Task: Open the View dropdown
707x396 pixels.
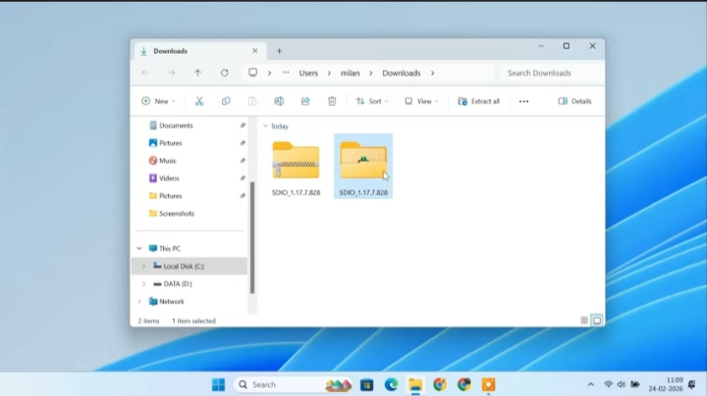Action: pyautogui.click(x=421, y=101)
